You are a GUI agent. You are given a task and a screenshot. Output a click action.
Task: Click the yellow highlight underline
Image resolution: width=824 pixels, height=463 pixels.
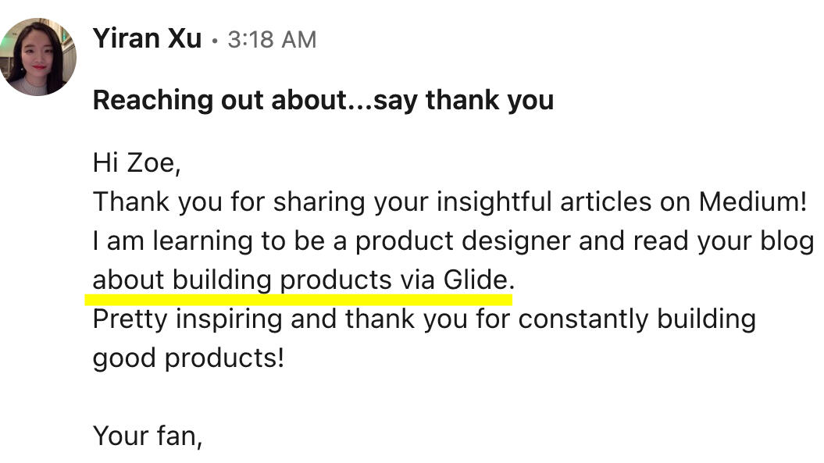tap(301, 298)
